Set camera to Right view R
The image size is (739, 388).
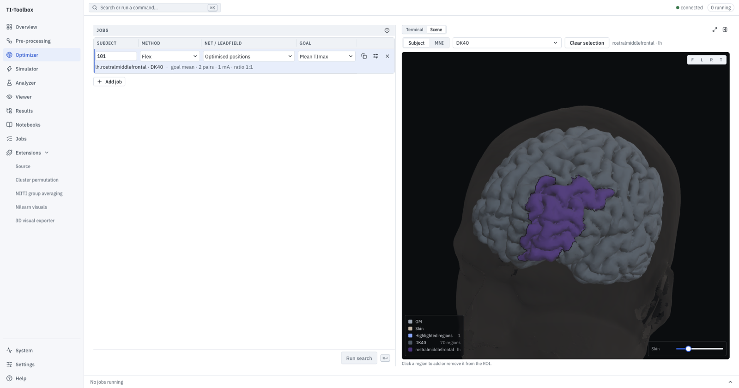tap(711, 60)
